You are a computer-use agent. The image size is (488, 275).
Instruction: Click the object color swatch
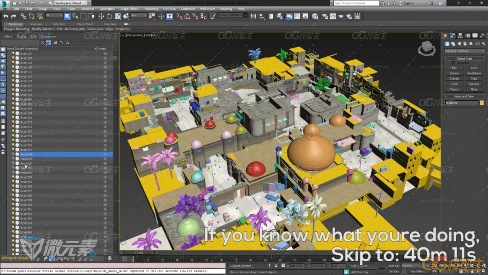pyautogui.click(x=481, y=103)
